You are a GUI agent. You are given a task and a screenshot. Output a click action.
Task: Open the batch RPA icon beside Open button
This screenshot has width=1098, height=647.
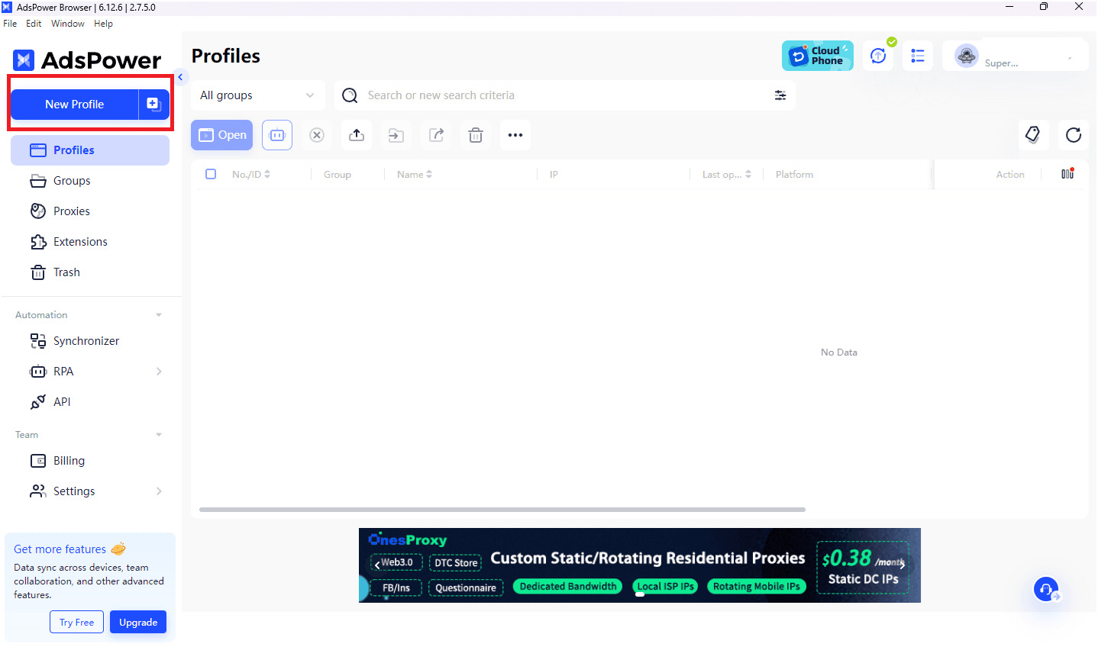(276, 135)
